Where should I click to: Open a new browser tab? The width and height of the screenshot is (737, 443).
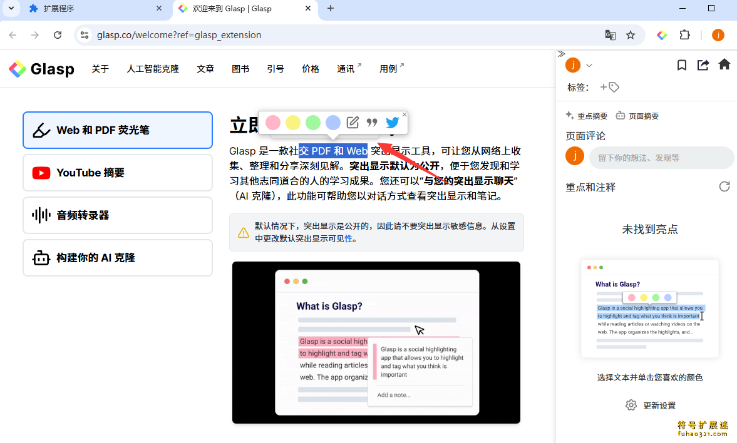pos(331,9)
